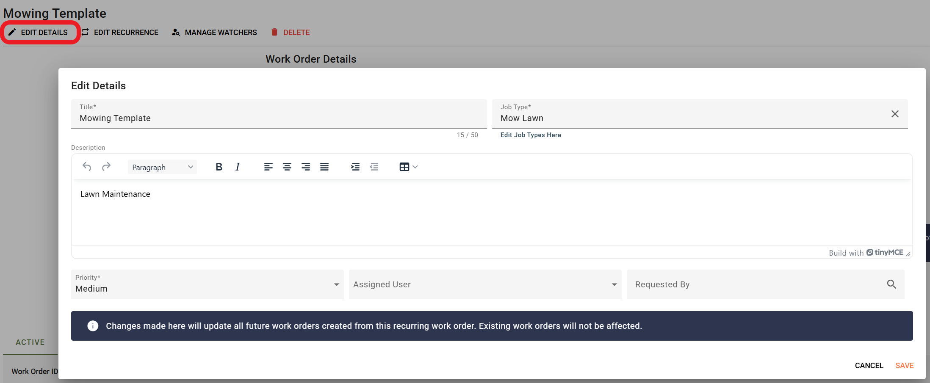The image size is (930, 383).
Task: Click the Edit Details pencil icon
Action: click(x=12, y=32)
